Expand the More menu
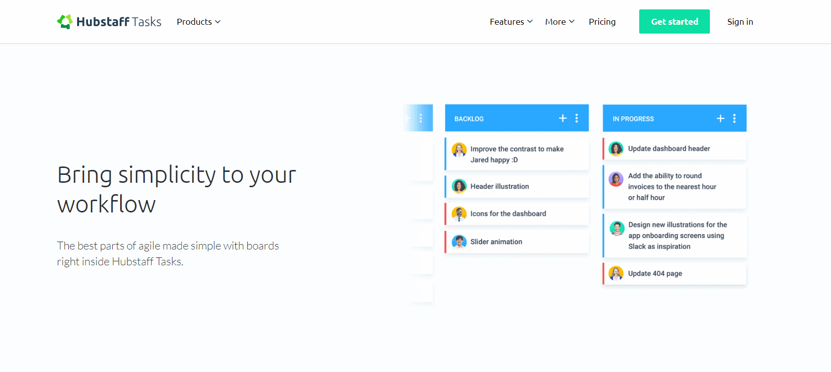Screen dimensions: 831x372 point(560,22)
